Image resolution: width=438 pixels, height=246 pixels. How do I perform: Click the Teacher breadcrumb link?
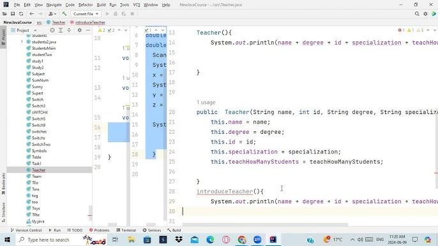pos(58,22)
